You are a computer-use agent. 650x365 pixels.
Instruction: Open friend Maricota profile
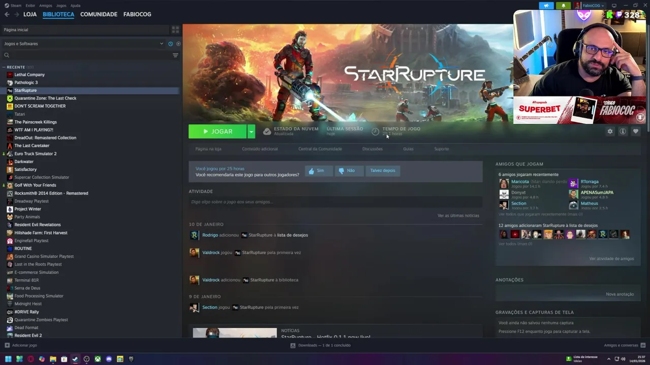[520, 181]
